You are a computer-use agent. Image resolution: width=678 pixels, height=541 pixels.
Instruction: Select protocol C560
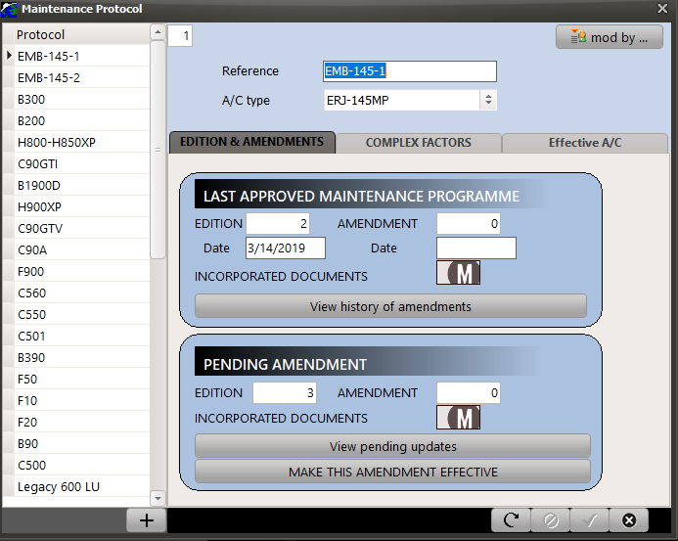pyautogui.click(x=82, y=293)
